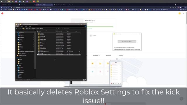Screen dimensions: 187x105
Task: Switch Explorer to details view in the status bar
Action: [x=84, y=80]
